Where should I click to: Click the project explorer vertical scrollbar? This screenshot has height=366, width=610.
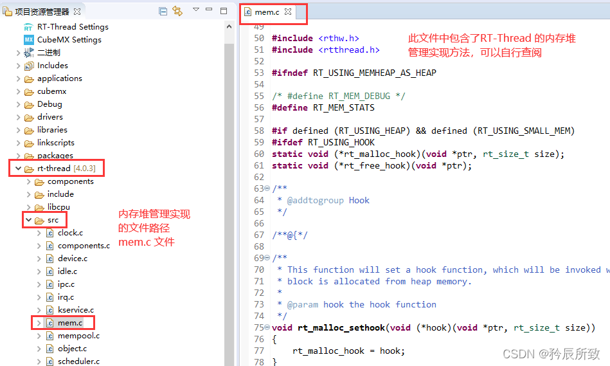pyautogui.click(x=229, y=205)
